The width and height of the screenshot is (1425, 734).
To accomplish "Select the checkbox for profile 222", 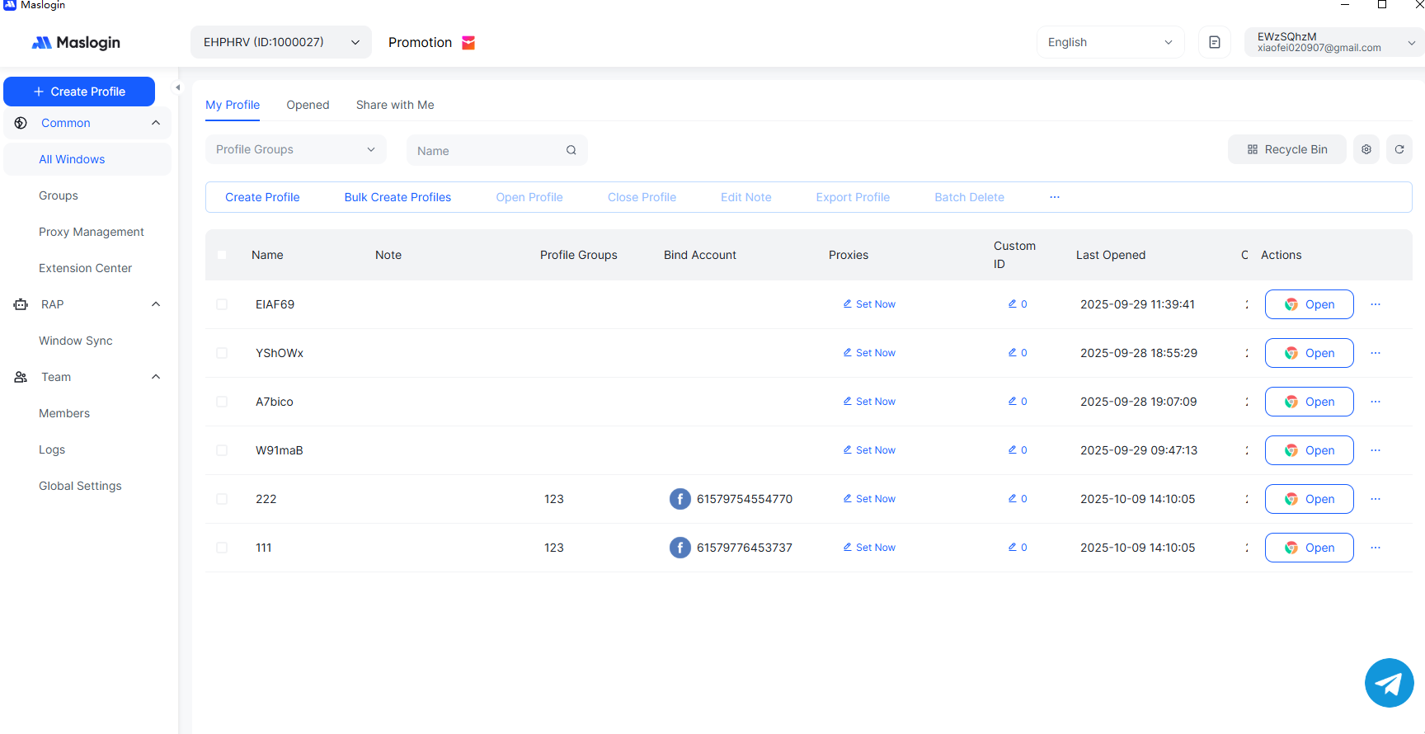I will (222, 499).
